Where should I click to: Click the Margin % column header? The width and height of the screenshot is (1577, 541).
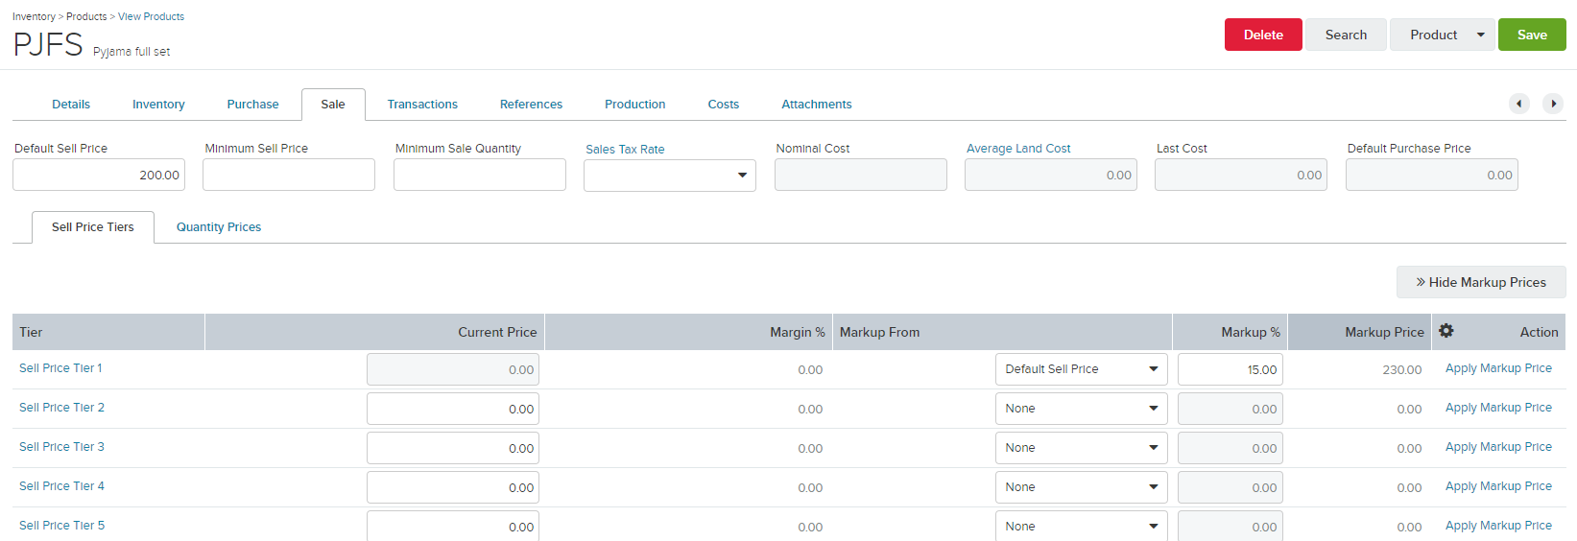tap(688, 332)
